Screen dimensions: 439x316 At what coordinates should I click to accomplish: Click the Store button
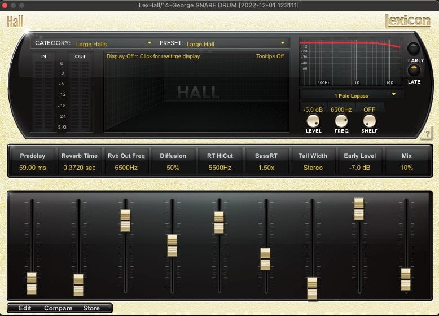(x=91, y=308)
